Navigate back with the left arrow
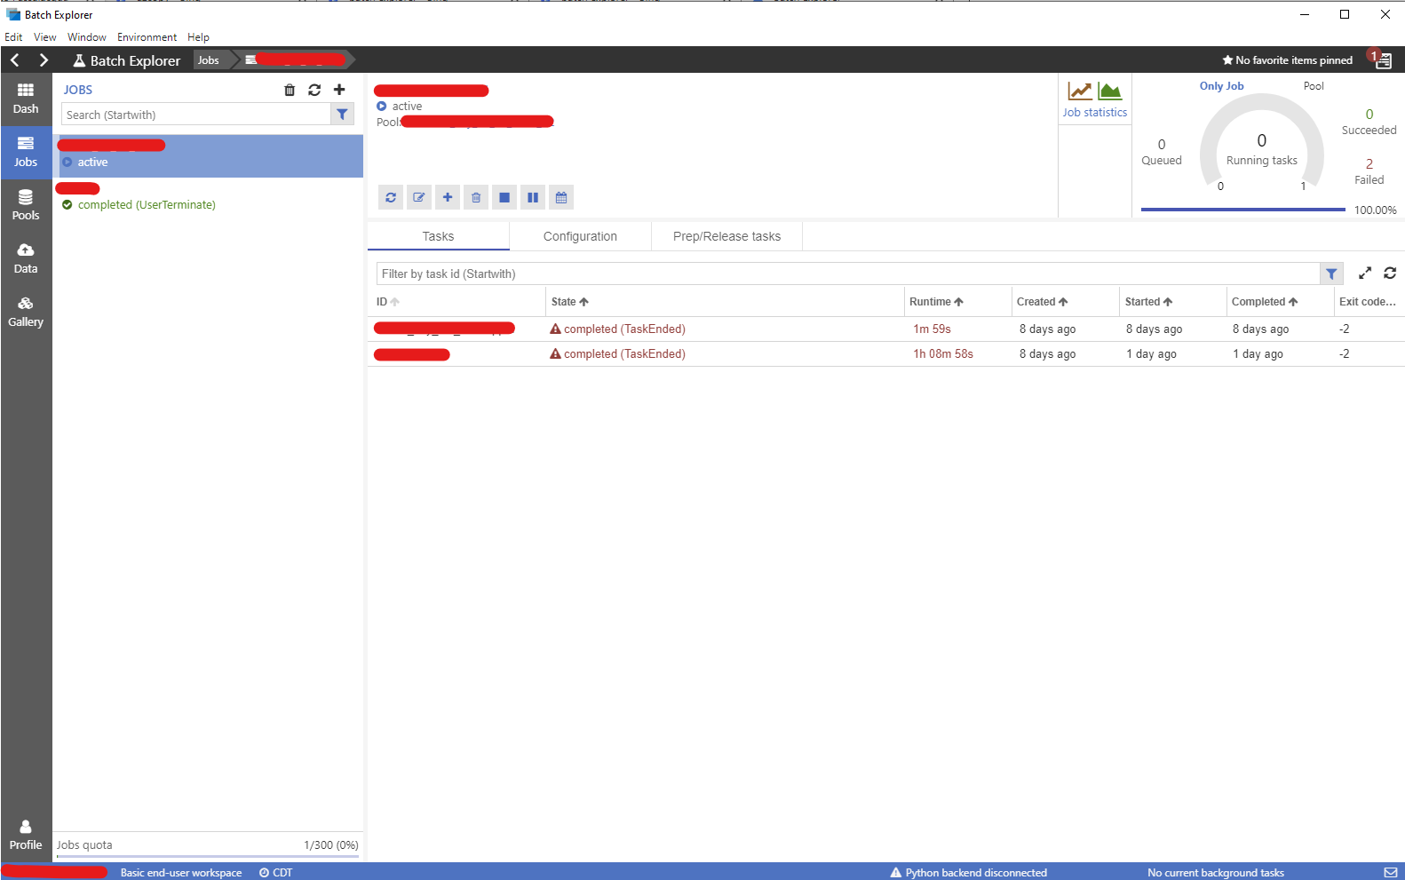The height and width of the screenshot is (880, 1405). click(x=15, y=59)
